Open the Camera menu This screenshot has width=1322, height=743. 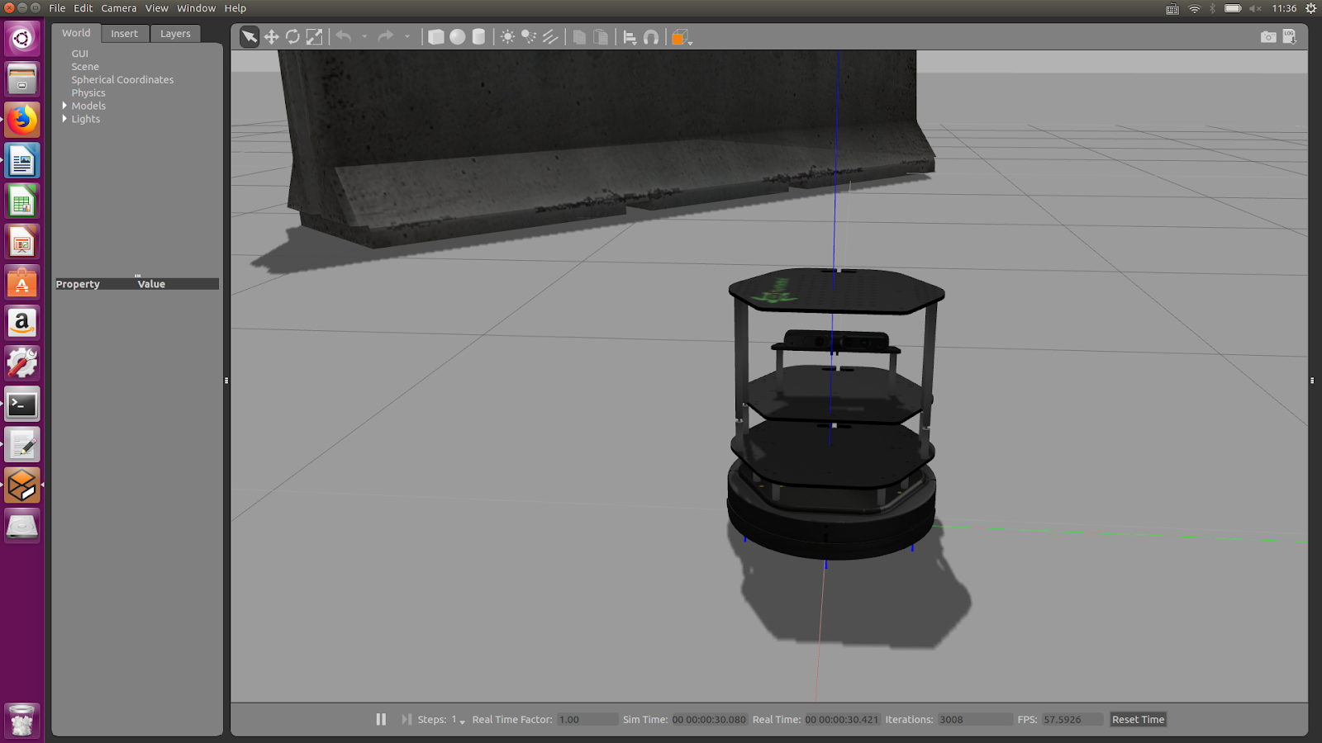point(119,8)
